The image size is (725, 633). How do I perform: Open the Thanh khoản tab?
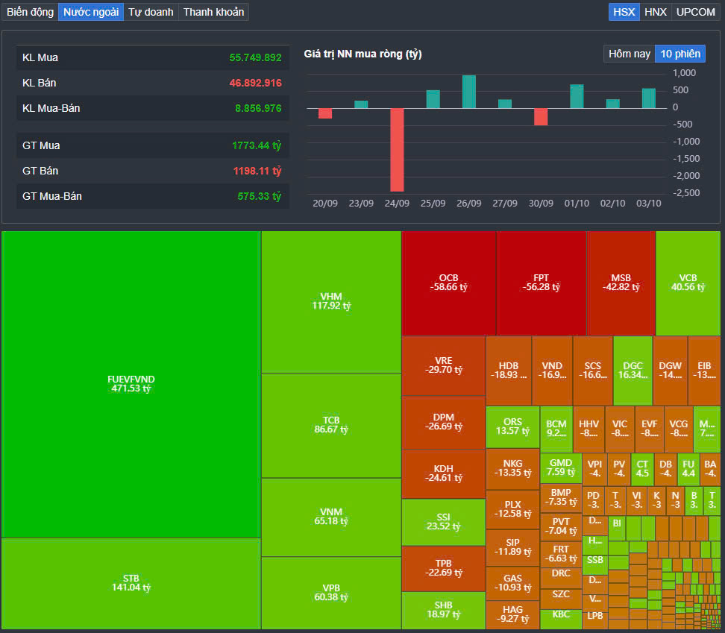pos(213,12)
